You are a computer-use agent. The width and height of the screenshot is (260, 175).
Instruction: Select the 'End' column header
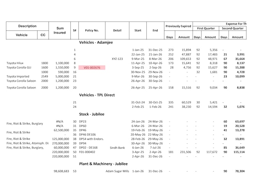[155, 31]
